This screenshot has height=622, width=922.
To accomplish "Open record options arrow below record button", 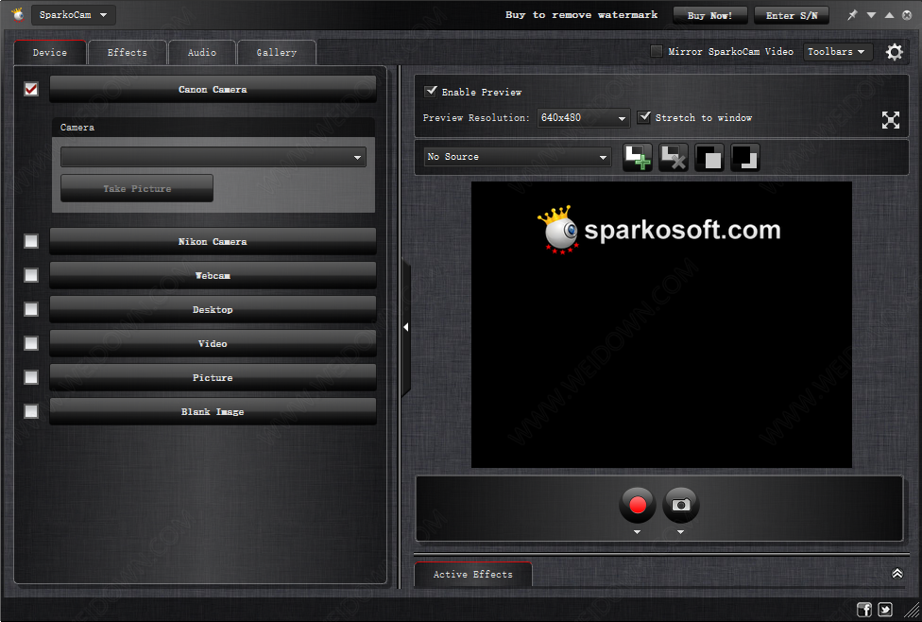I will tap(638, 532).
